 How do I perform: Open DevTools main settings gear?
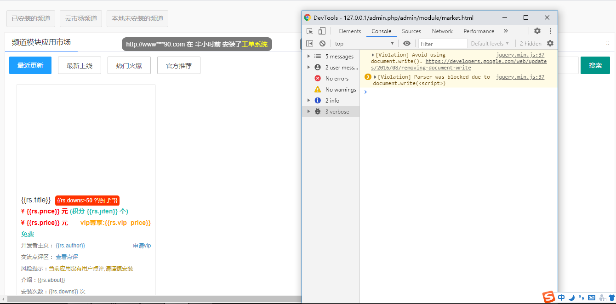point(537,31)
